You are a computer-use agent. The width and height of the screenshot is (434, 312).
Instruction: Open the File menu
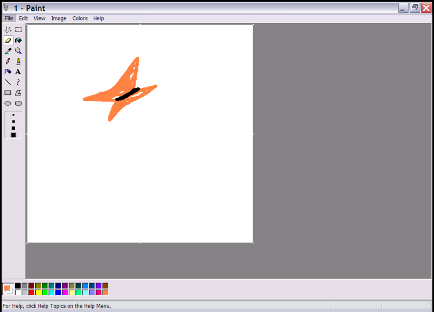pyautogui.click(x=9, y=18)
